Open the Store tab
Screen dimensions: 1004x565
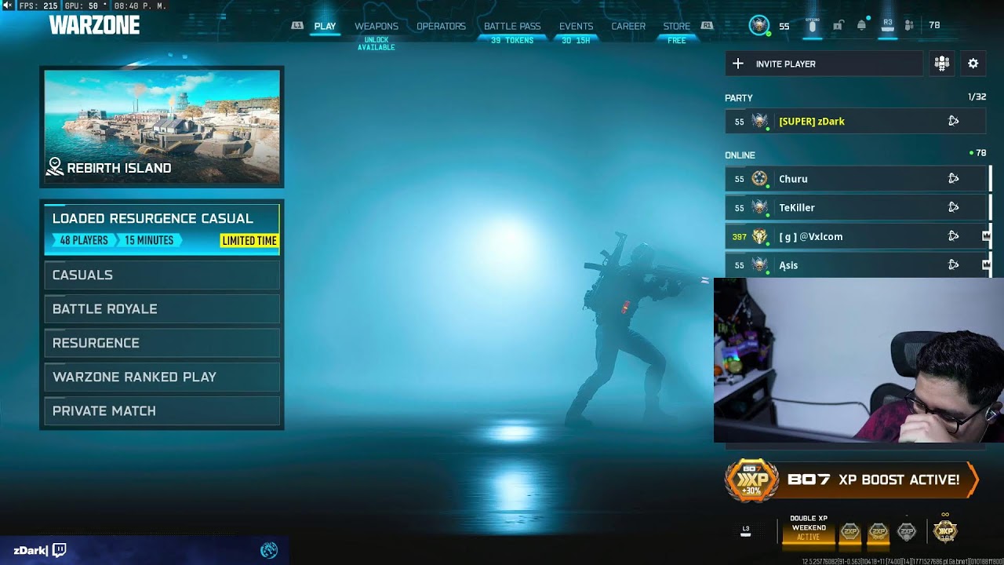(677, 26)
